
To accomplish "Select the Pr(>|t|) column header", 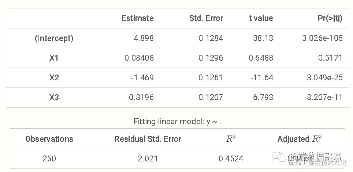I will [330, 18].
